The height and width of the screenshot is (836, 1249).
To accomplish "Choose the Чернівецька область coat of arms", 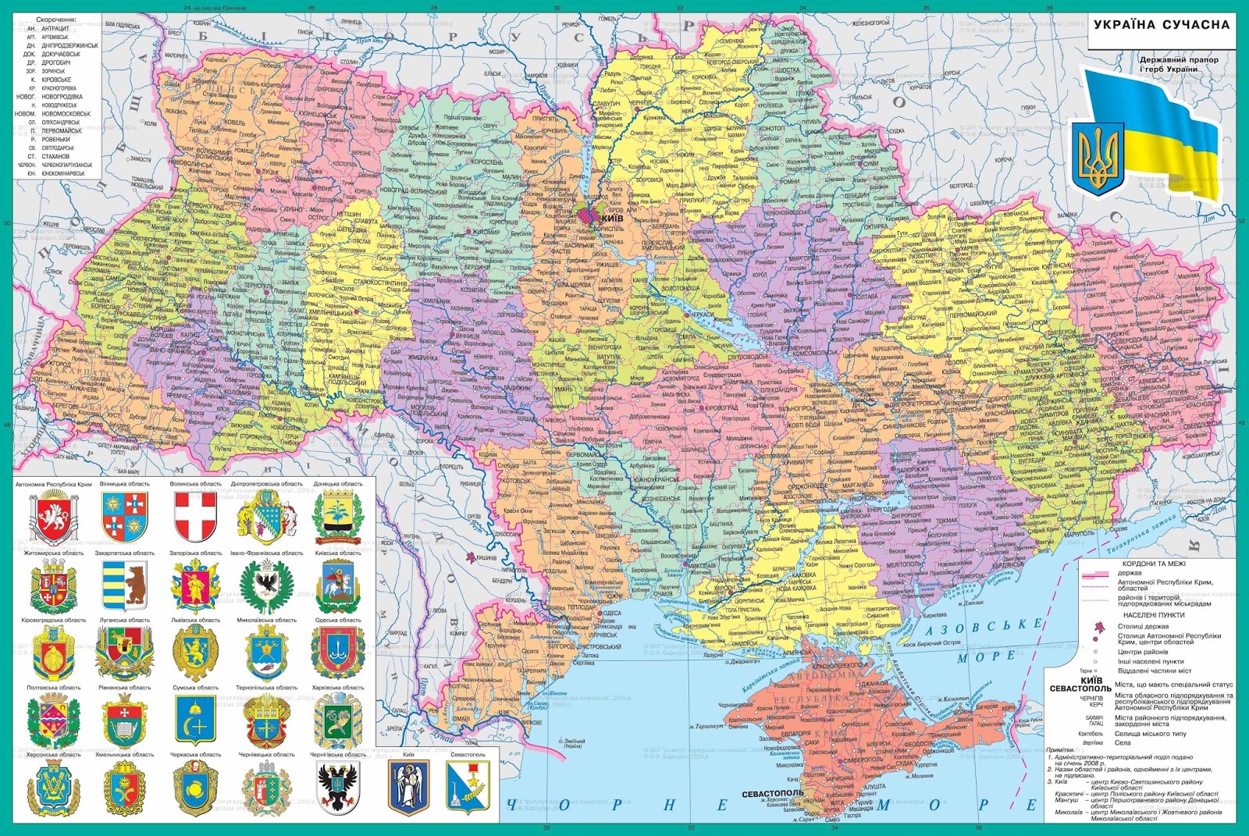I will click(266, 788).
